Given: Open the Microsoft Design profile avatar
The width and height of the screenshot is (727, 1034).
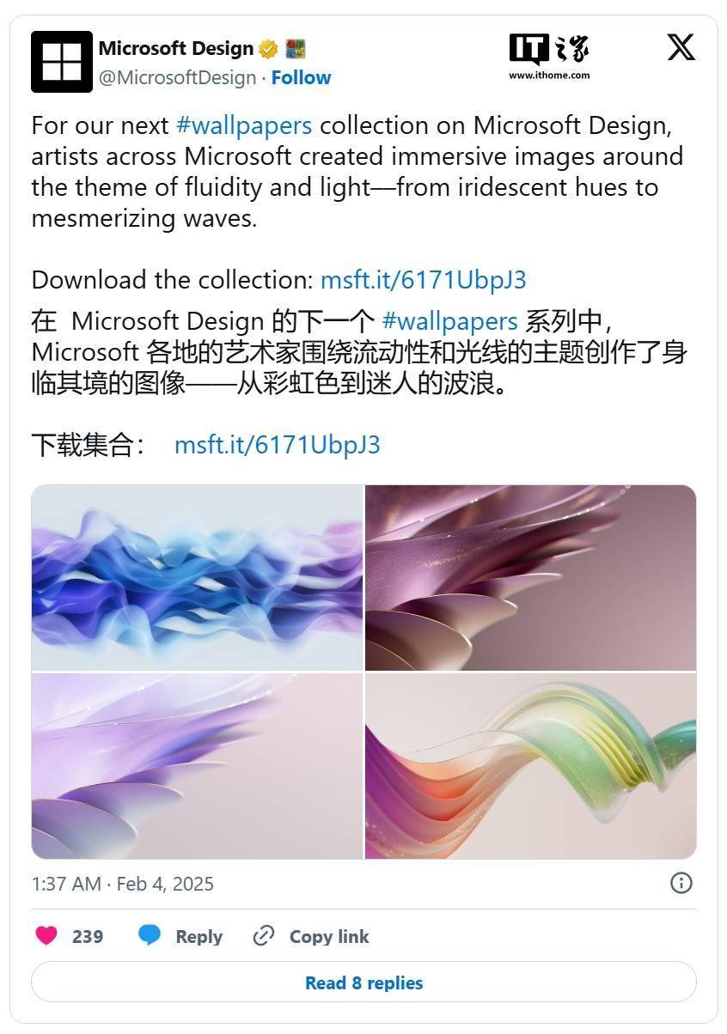Looking at the screenshot, I should [62, 62].
